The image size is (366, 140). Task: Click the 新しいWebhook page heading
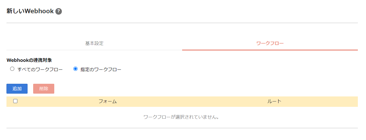point(30,11)
